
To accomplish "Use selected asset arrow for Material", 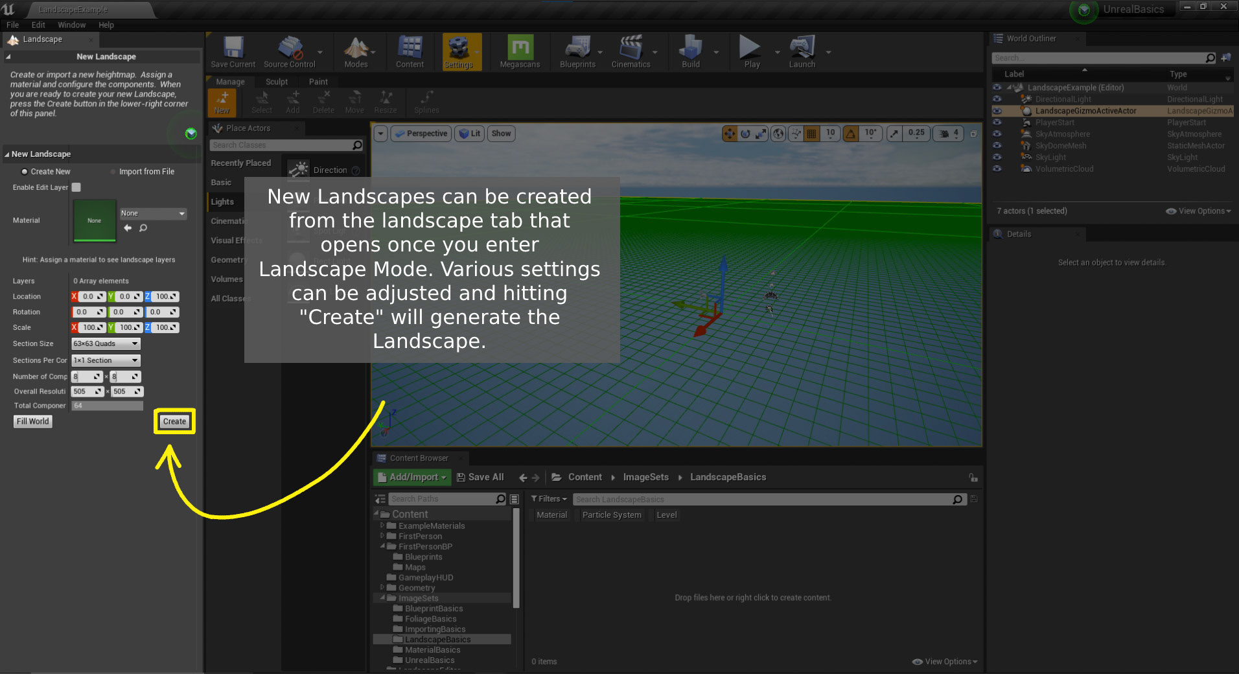I will coord(128,228).
